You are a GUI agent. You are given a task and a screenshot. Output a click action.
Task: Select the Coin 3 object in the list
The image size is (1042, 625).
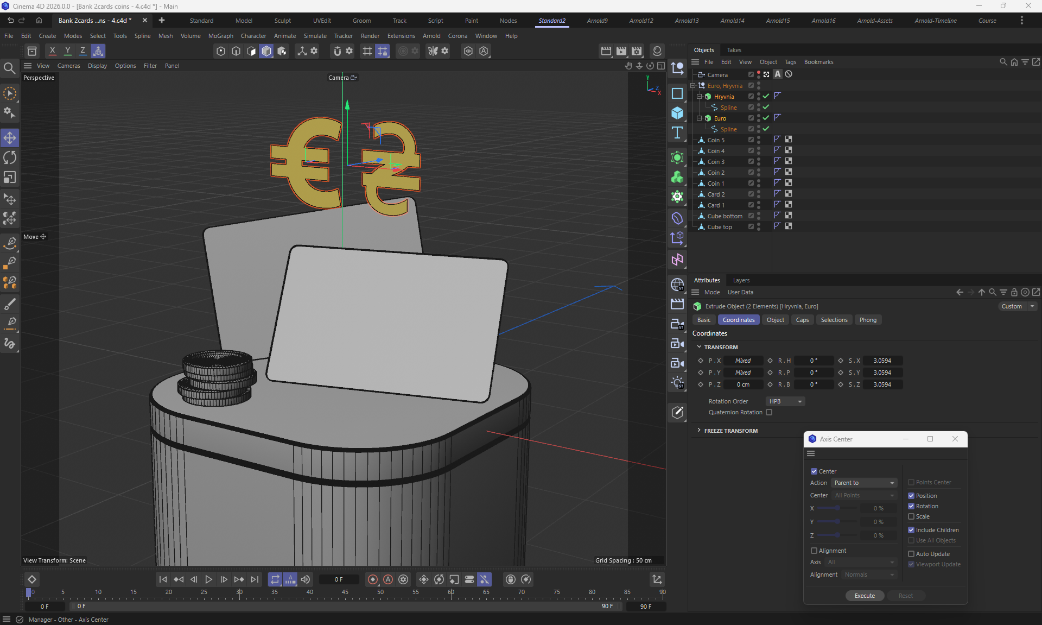click(x=715, y=162)
